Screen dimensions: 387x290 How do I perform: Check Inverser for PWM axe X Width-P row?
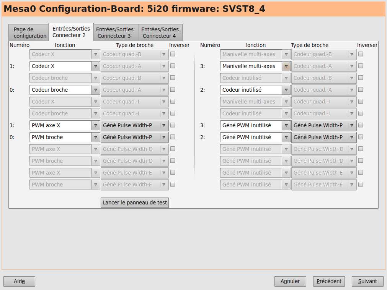pos(173,125)
